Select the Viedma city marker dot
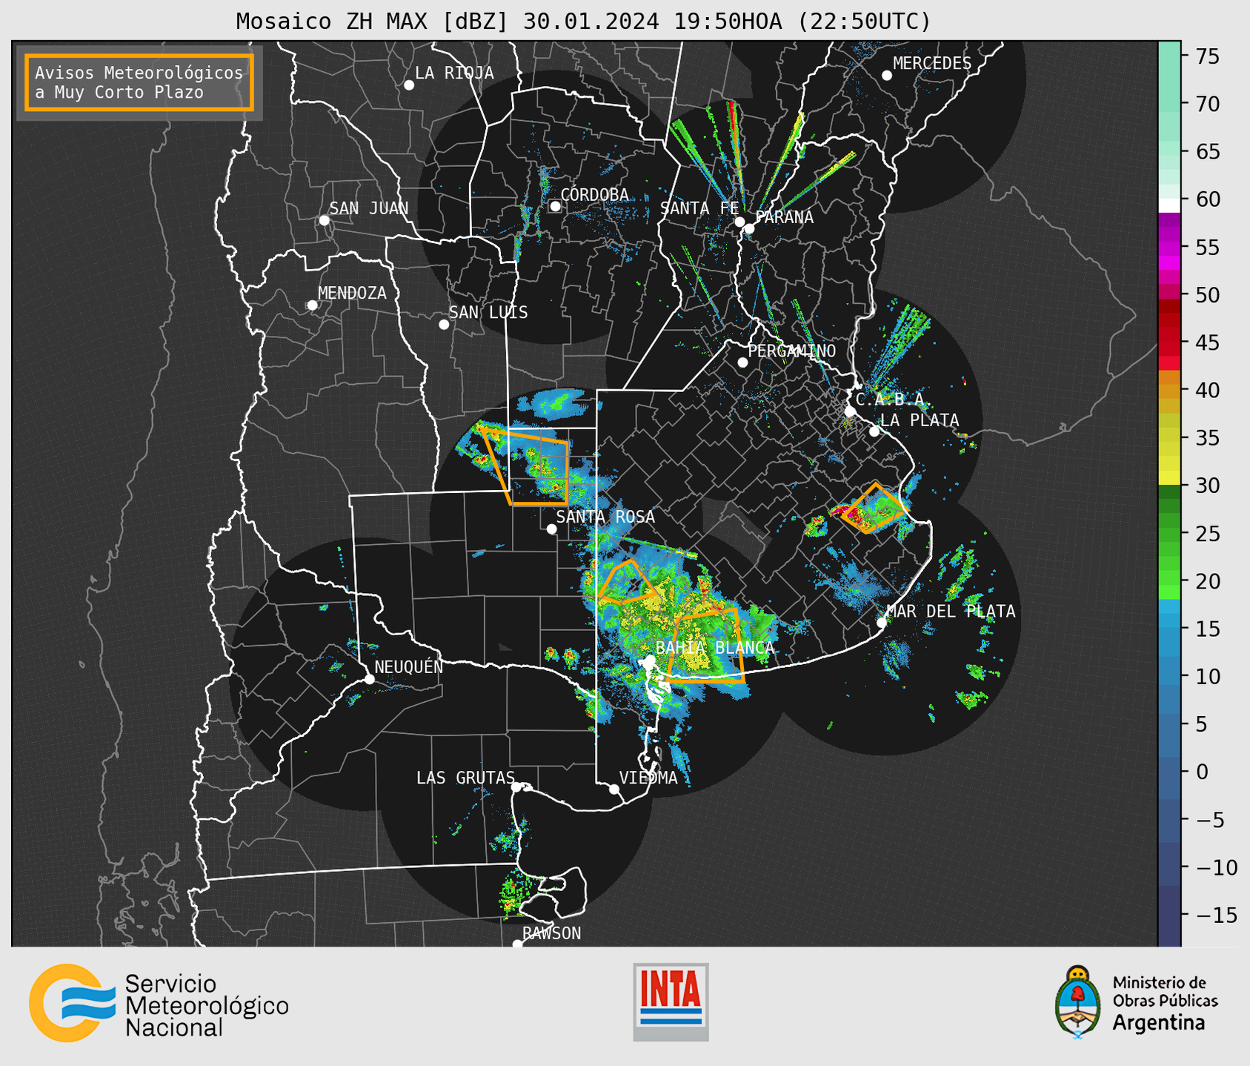Image resolution: width=1250 pixels, height=1066 pixels. 614,789
